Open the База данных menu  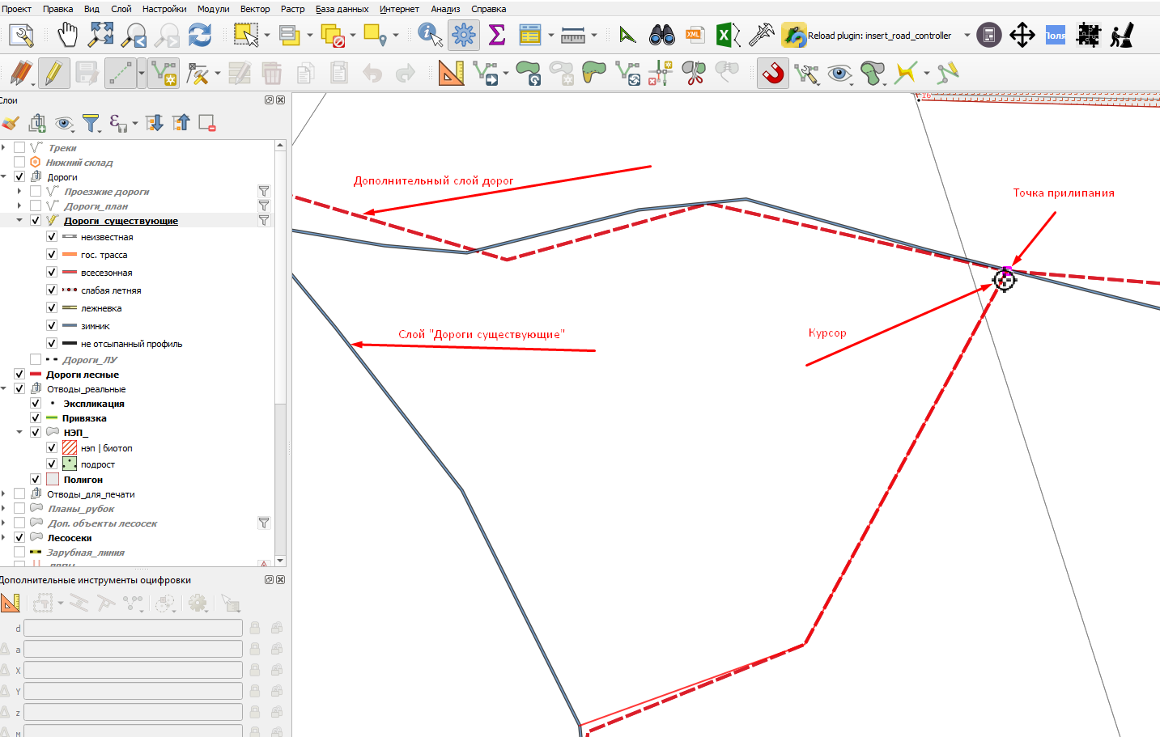(342, 9)
